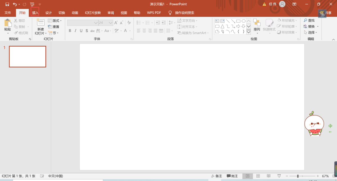Click the Share (共享) button
Screen dimensions: 337x181
pos(326,13)
